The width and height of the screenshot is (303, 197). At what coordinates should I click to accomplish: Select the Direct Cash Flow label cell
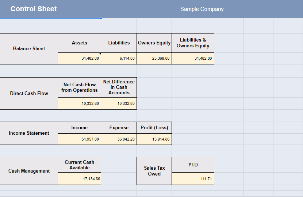pyautogui.click(x=29, y=93)
